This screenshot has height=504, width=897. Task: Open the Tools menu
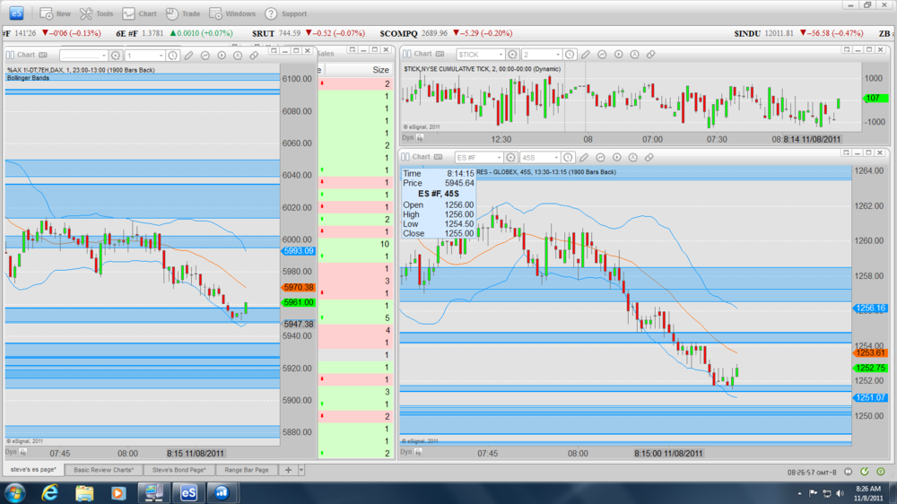[x=96, y=13]
